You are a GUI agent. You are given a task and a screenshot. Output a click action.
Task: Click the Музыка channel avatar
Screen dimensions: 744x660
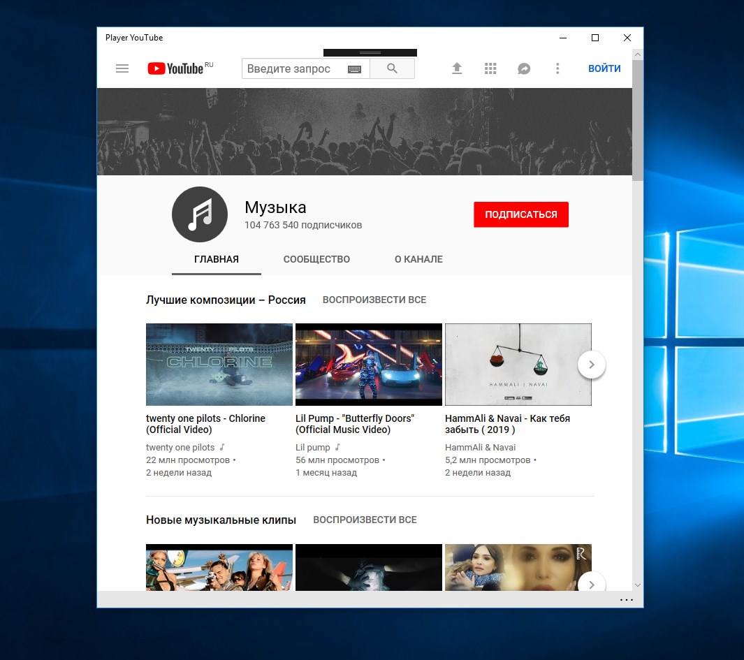click(x=200, y=214)
